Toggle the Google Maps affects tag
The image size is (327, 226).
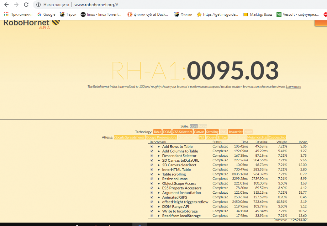[188, 137]
